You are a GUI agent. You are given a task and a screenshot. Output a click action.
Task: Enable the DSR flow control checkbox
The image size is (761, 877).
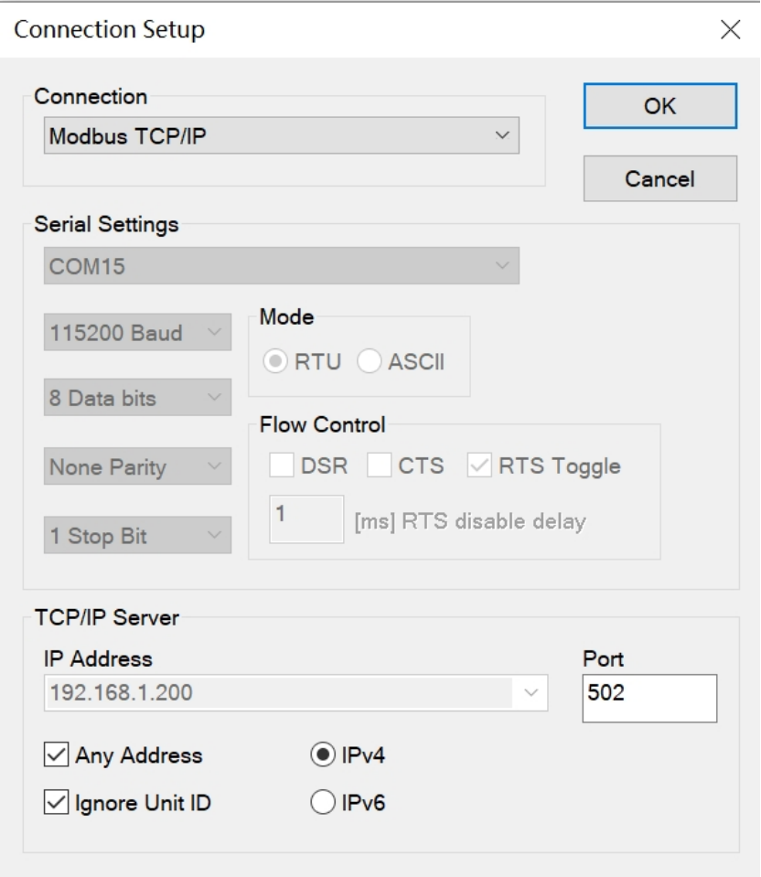(281, 465)
